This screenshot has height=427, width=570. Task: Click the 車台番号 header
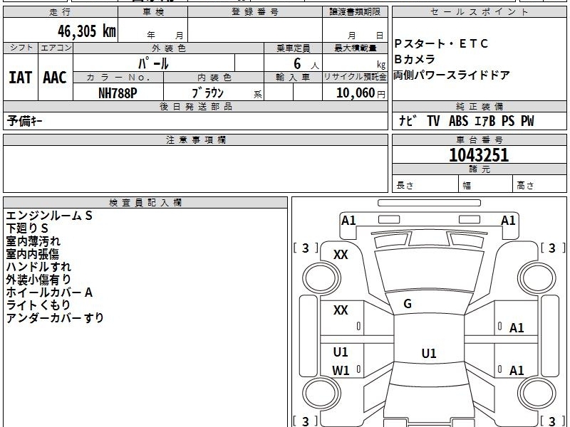[479, 139]
